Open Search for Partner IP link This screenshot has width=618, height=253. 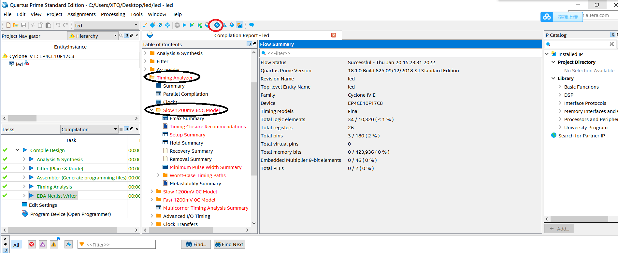coord(582,135)
